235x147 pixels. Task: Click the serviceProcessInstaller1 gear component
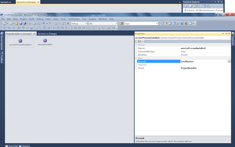click(20, 43)
